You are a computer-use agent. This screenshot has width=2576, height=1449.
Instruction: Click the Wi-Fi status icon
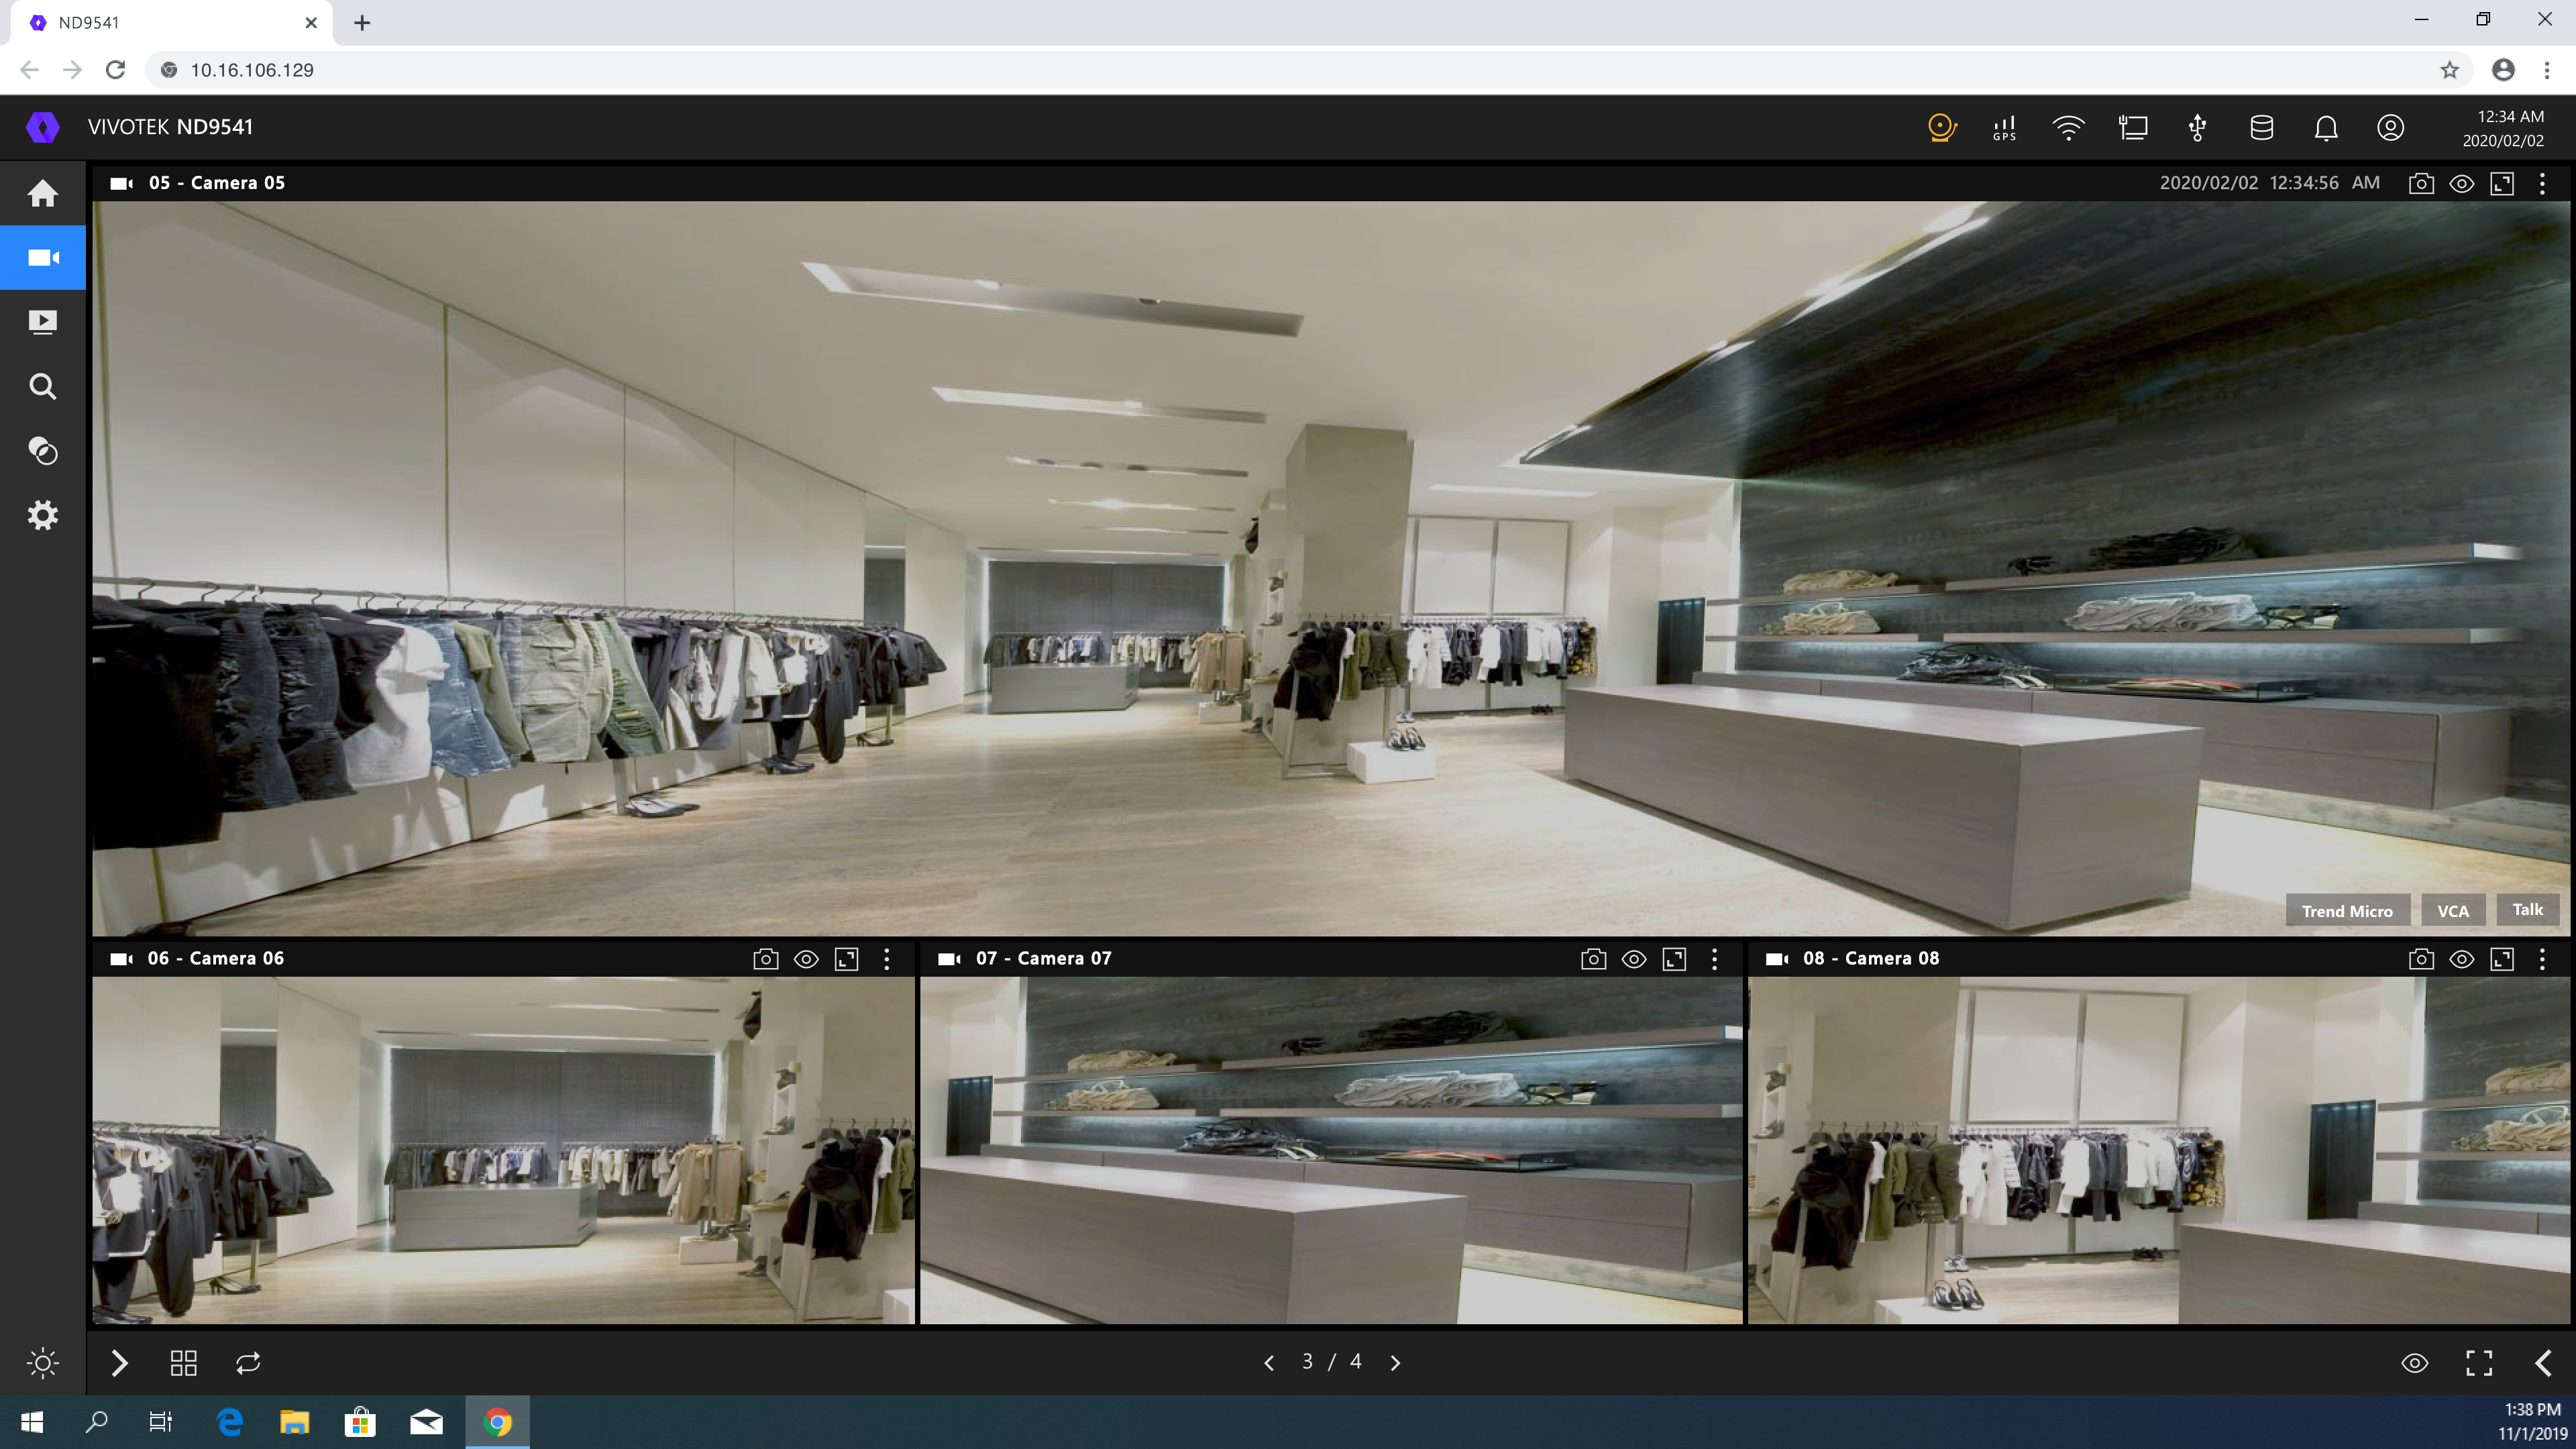click(2068, 128)
